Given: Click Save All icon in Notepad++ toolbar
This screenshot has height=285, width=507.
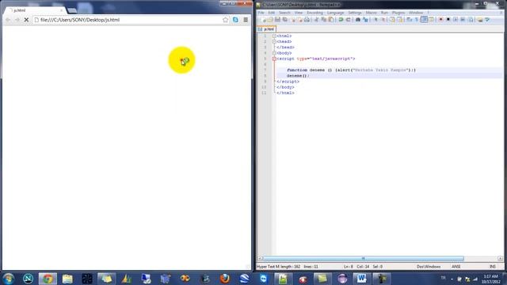Looking at the screenshot, I should 285,20.
